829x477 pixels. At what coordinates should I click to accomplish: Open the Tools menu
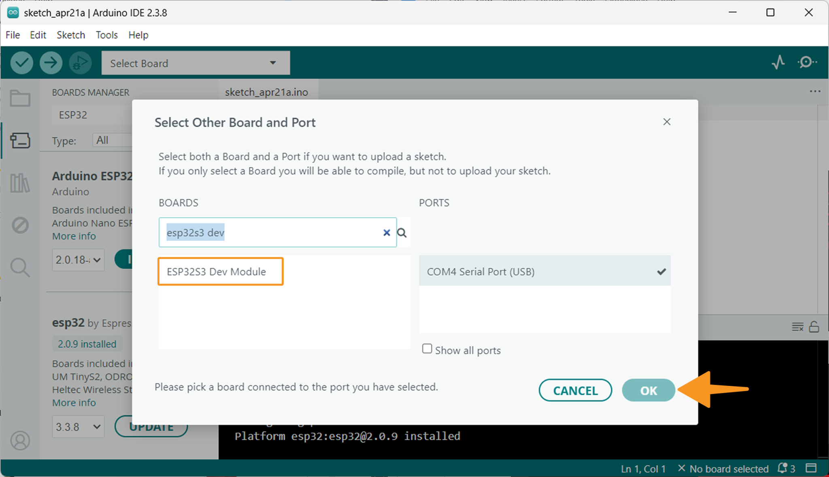(106, 35)
